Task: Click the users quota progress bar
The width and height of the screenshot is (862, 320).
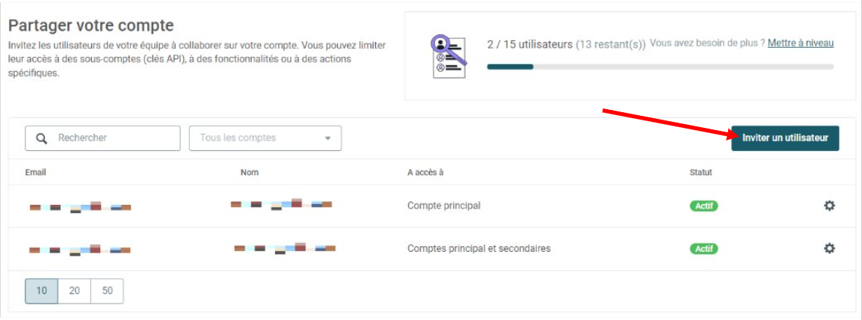Action: point(660,67)
